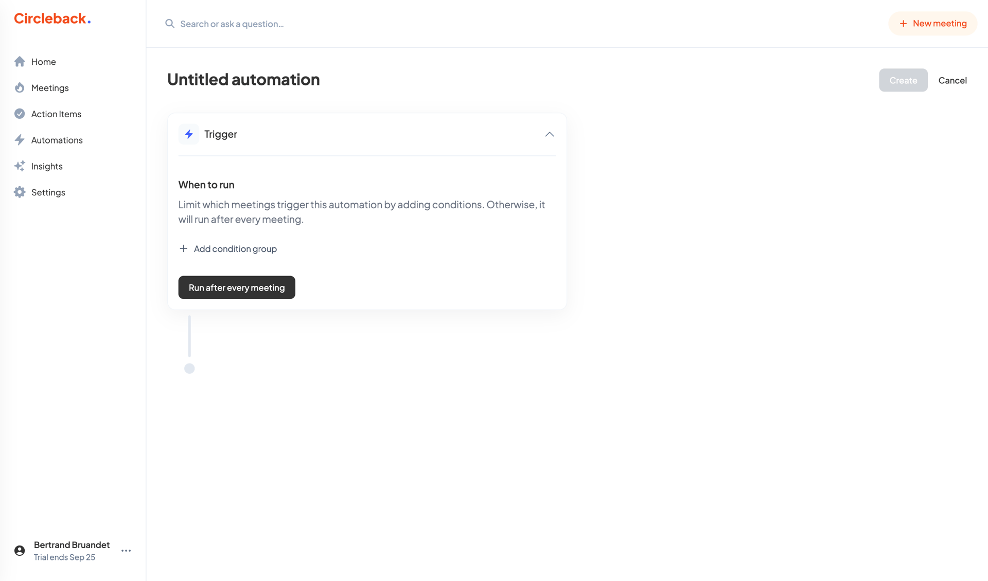988x581 pixels.
Task: Select Run after every meeting
Action: (x=236, y=287)
